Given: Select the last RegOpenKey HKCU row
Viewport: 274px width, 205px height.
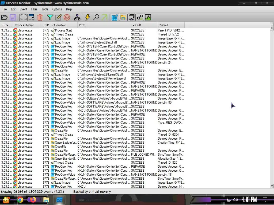Looking at the screenshot, I should [92, 187].
